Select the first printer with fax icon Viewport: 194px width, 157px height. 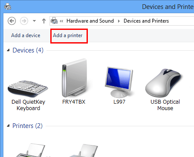coord(31,150)
